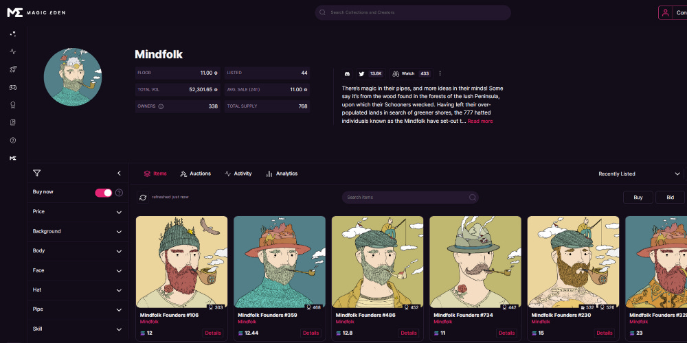The image size is (687, 343).
Task: Expand the Face filter
Action: 78,270
